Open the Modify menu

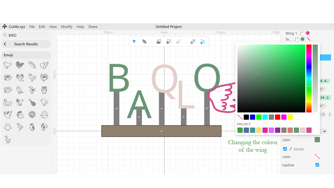[67, 27]
